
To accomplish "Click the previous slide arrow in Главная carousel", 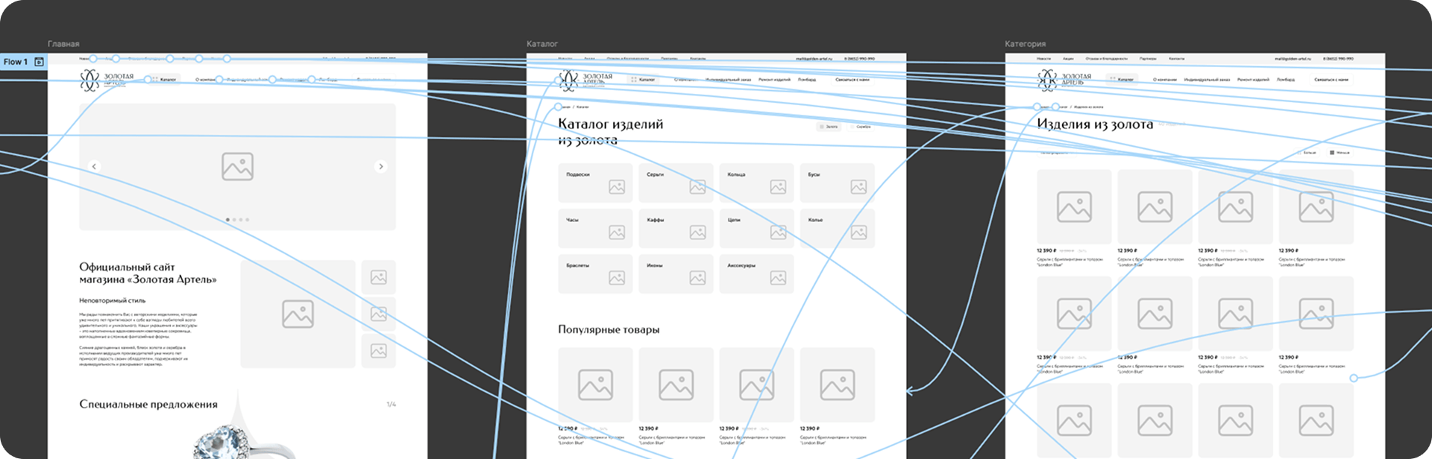I will [94, 166].
